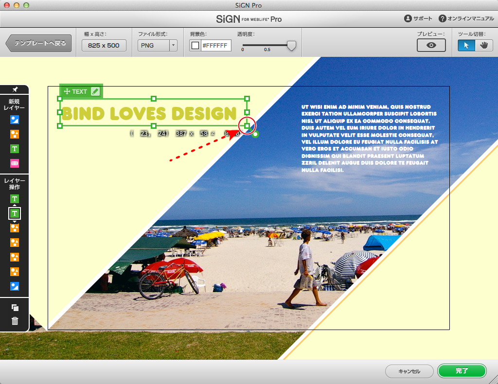Click the #FFFFFF background color field
This screenshot has width=498, height=384.
coord(215,45)
